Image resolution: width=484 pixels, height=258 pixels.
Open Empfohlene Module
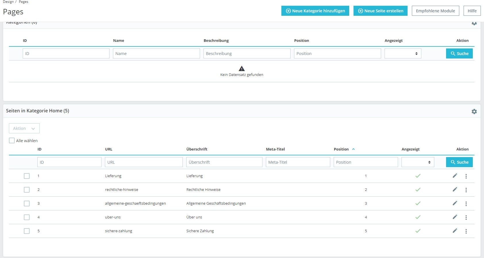(x=435, y=11)
